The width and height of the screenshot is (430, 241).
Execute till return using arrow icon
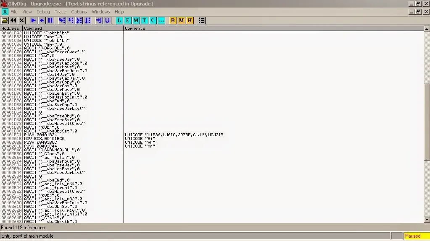tap(99, 21)
